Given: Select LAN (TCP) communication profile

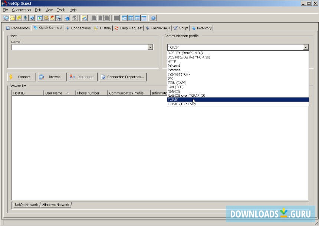Looking at the screenshot, I should 238,87.
